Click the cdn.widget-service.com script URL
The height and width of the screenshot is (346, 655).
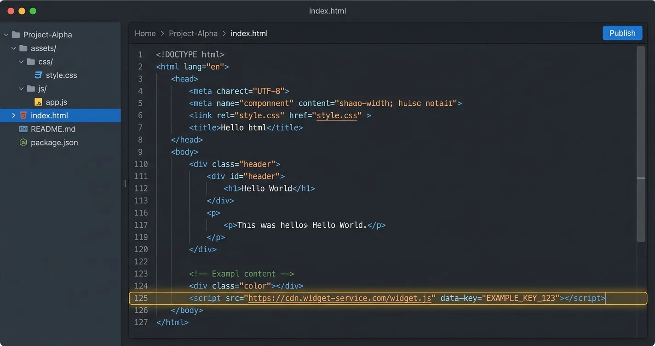339,298
